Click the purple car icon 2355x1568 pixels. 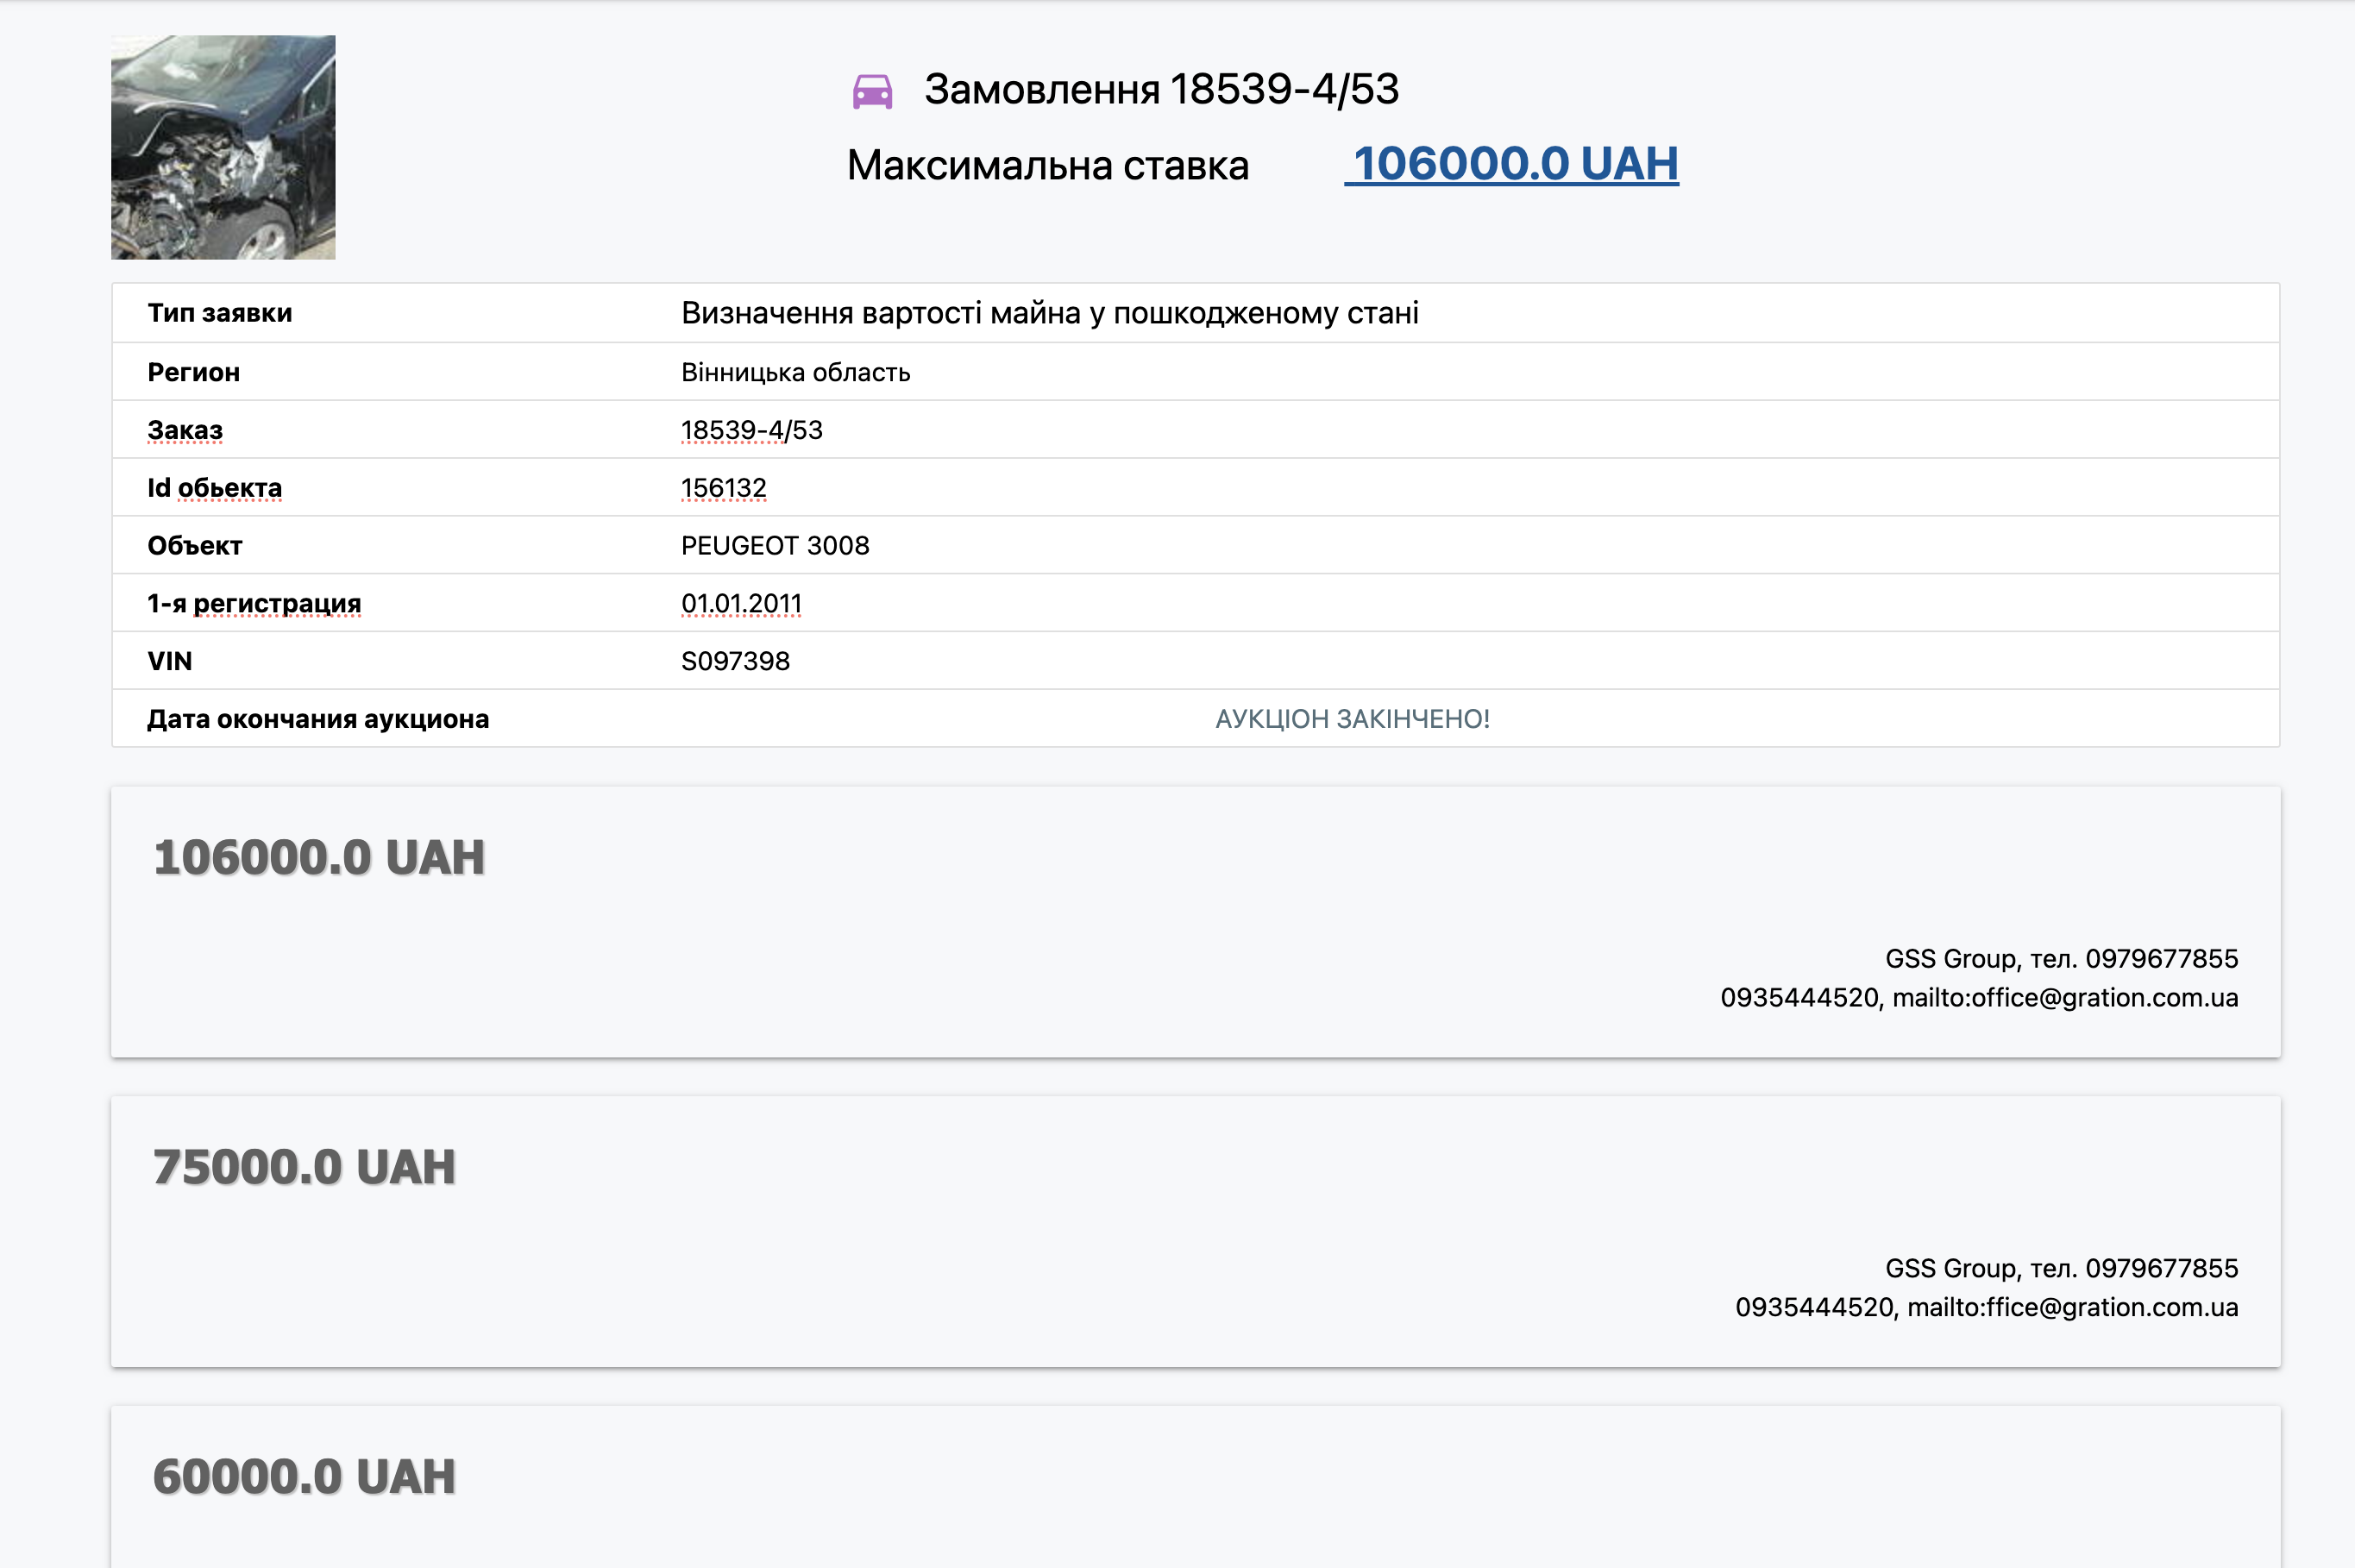(872, 91)
